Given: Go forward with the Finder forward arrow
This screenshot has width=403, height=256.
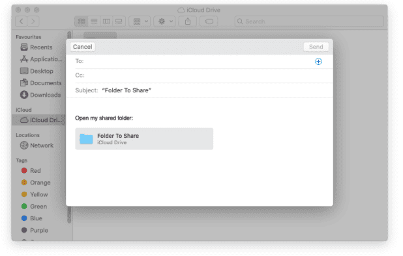Looking at the screenshot, I should pos(33,21).
